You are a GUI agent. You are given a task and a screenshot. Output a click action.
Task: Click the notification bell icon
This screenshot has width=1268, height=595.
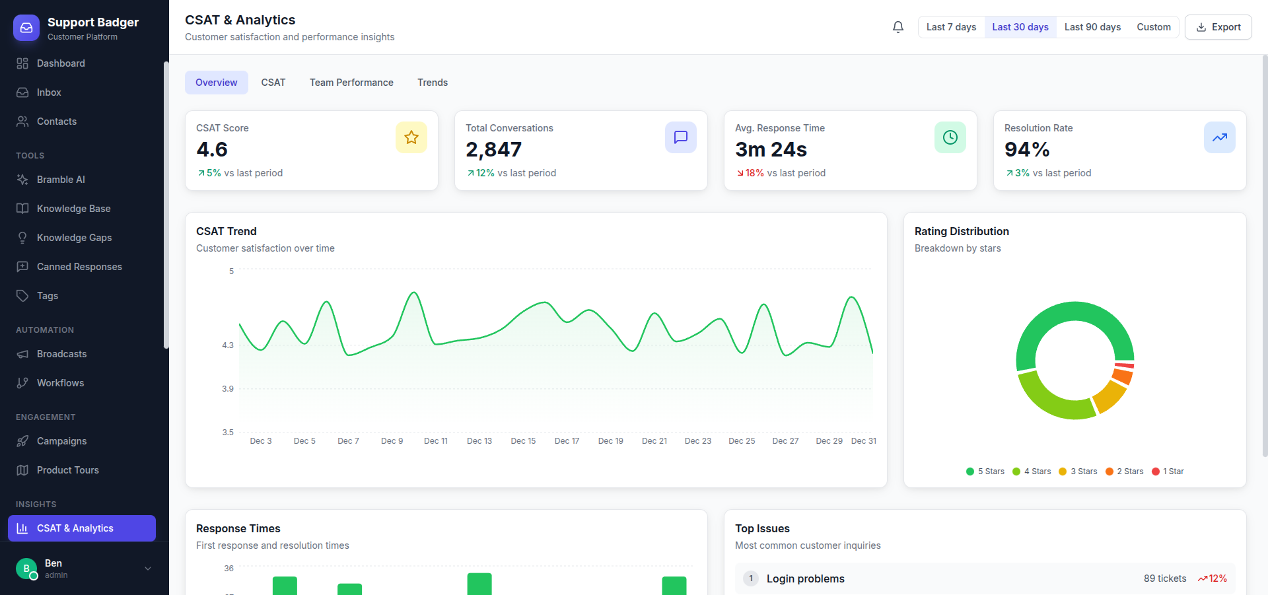[898, 26]
